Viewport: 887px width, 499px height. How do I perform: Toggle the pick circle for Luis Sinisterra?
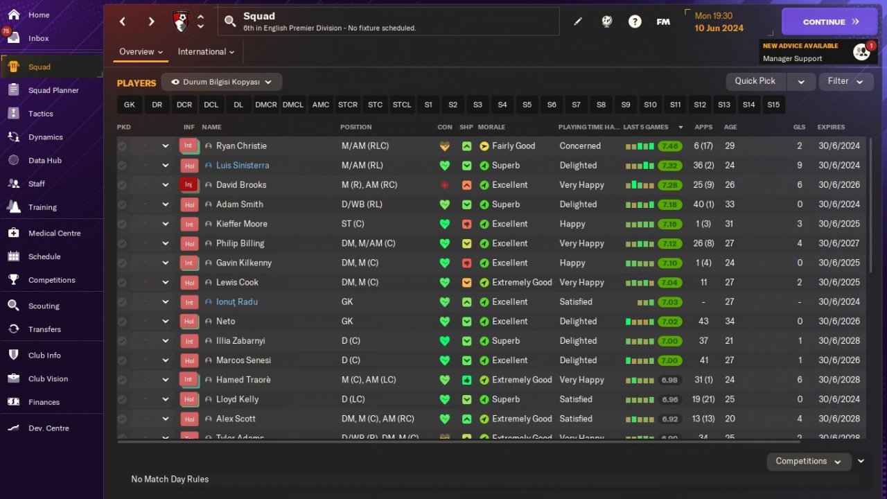(122, 166)
